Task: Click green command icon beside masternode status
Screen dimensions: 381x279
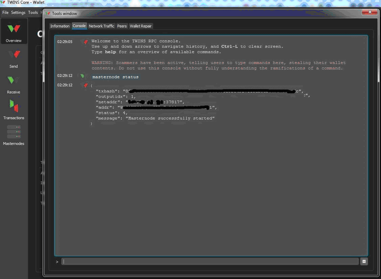Action: tap(82, 76)
